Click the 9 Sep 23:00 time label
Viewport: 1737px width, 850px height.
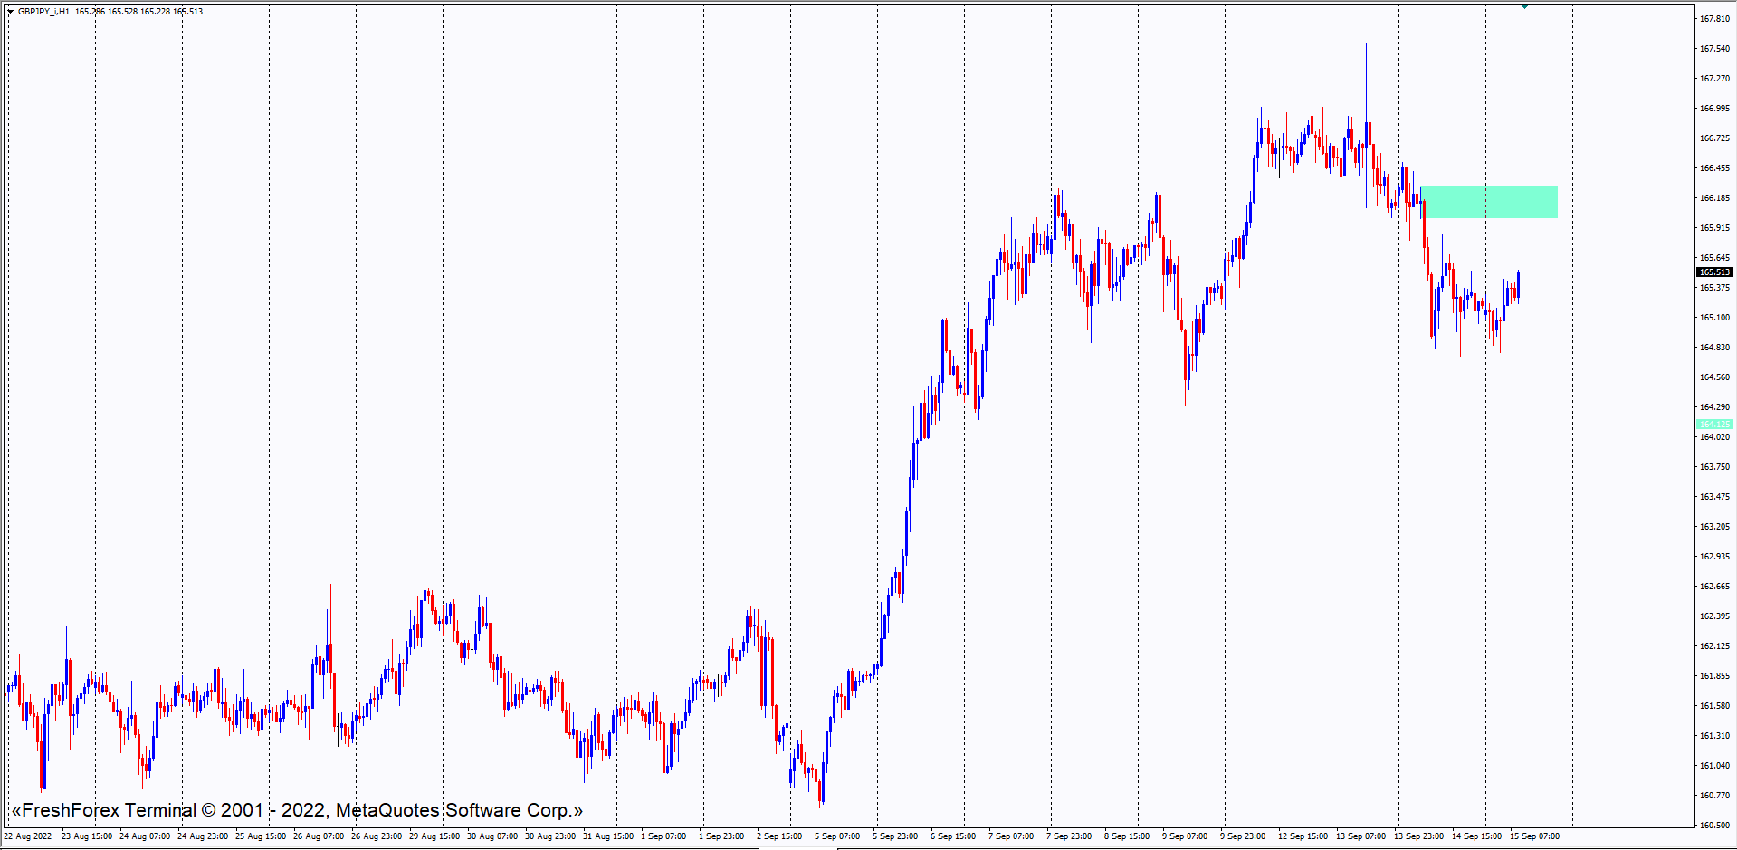pyautogui.click(x=1243, y=836)
